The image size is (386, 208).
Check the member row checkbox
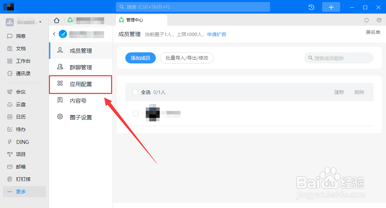pos(135,113)
